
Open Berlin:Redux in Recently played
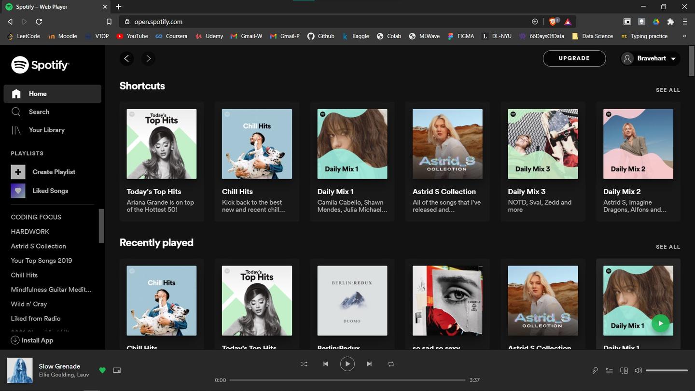[352, 304]
